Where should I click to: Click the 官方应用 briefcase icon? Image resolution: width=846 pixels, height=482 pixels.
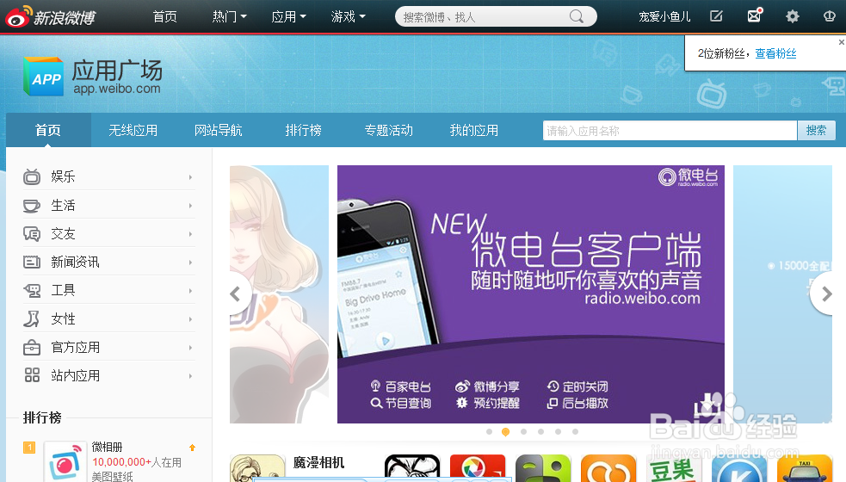[x=31, y=347]
